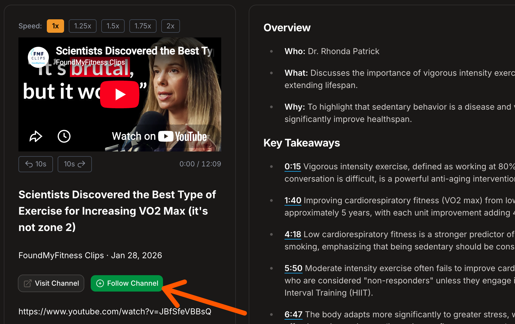Click the FoundMyFitness Clips overlay channel name
The height and width of the screenshot is (324, 515).
pyautogui.click(x=90, y=62)
